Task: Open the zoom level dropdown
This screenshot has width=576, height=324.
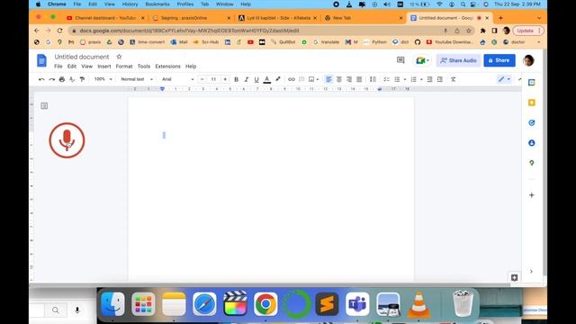Action: [x=103, y=79]
